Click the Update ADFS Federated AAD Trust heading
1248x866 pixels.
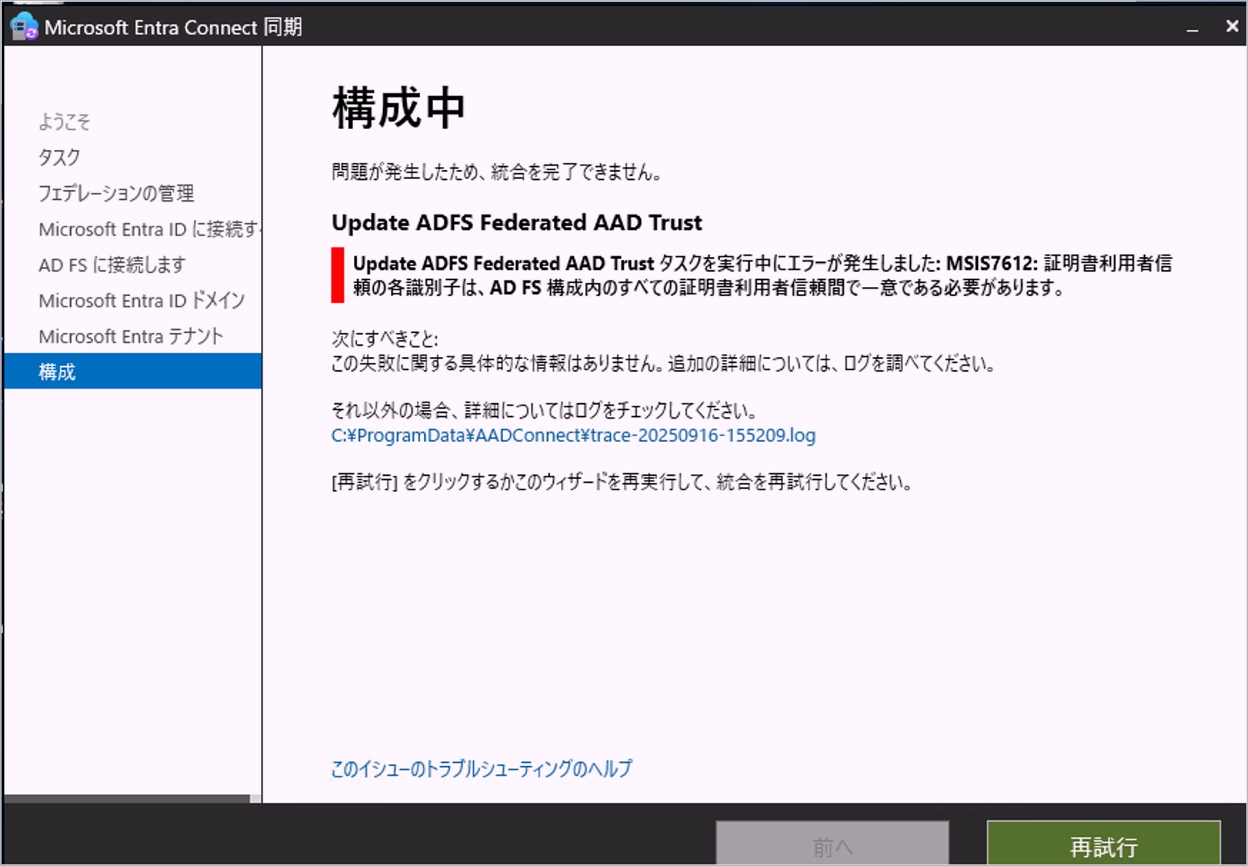[x=517, y=223]
